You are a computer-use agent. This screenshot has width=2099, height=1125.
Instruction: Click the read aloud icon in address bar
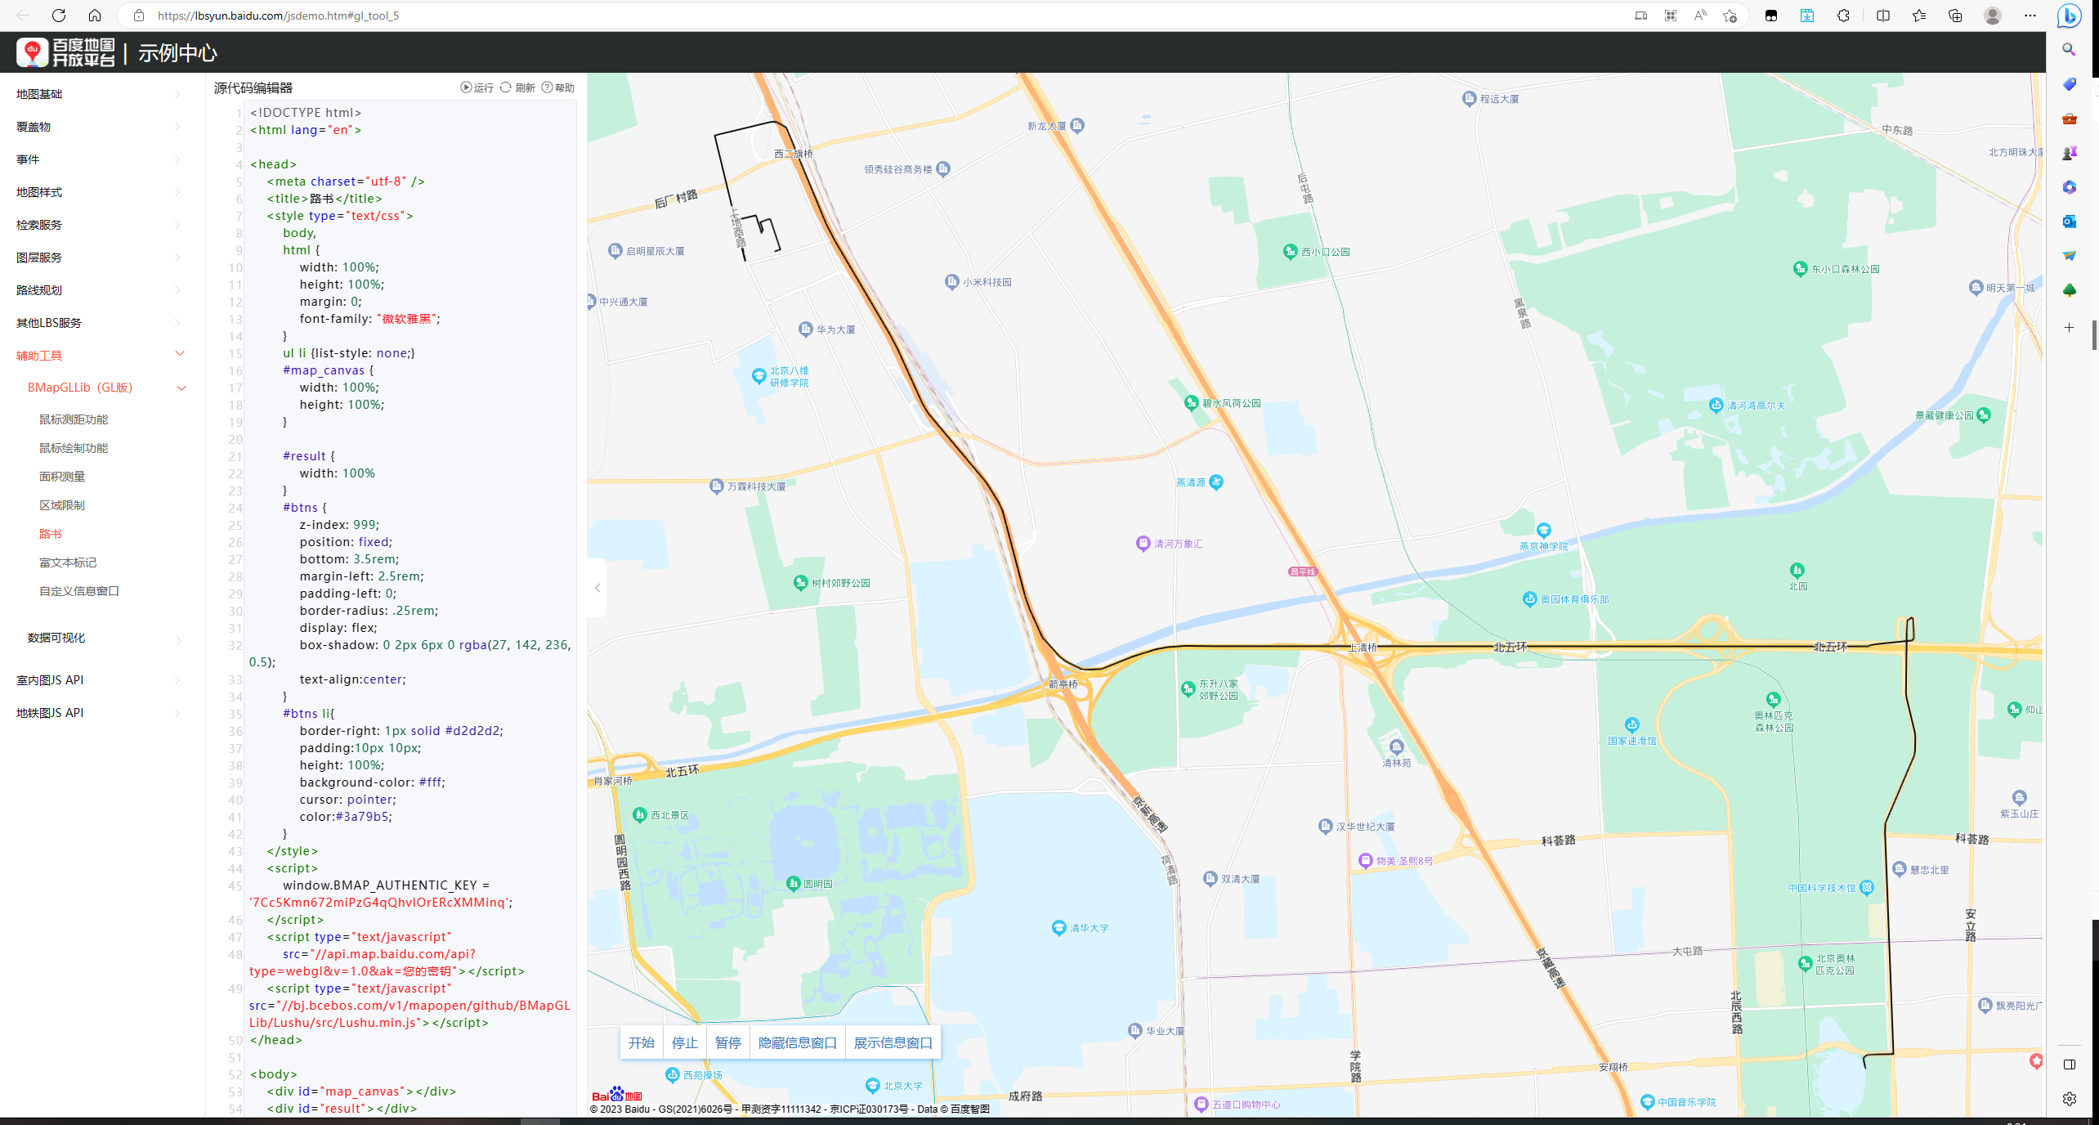click(1700, 16)
